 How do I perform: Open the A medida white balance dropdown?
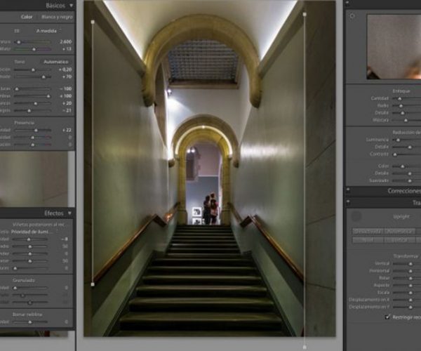(x=46, y=31)
